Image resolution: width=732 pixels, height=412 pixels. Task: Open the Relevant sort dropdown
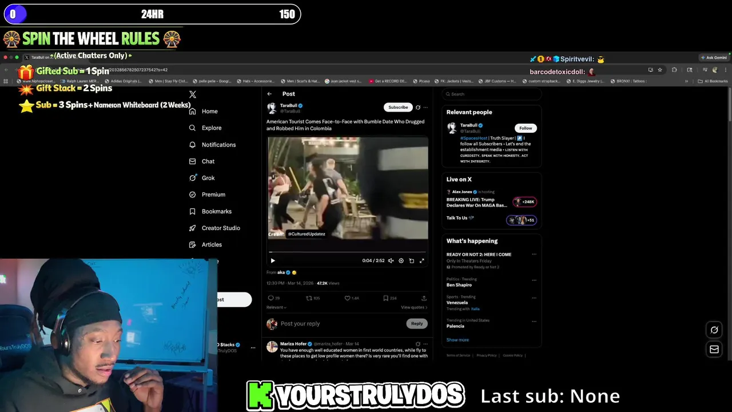tap(276, 307)
